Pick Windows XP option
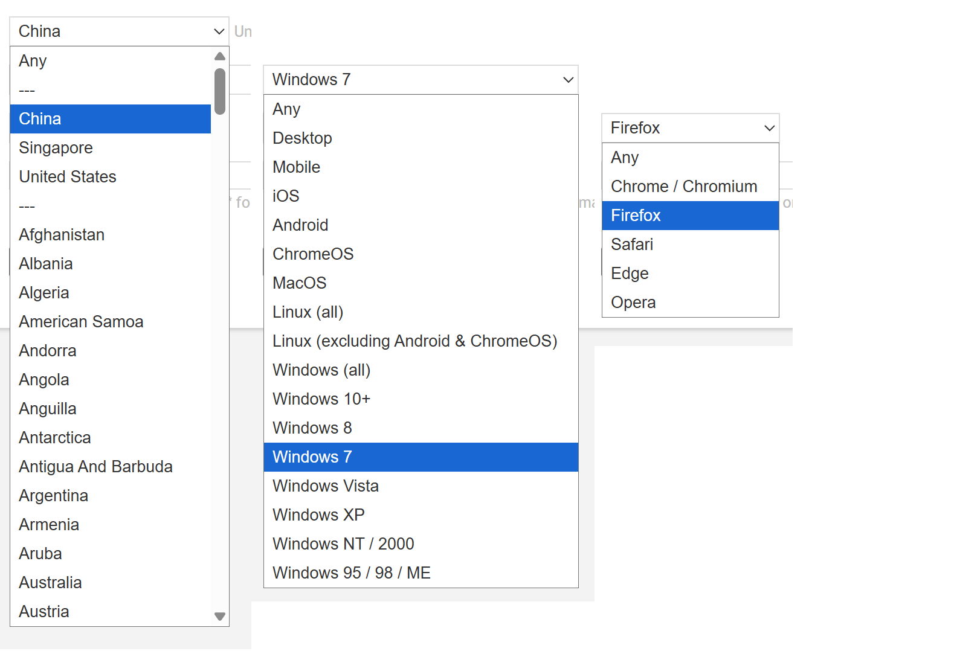 point(421,515)
